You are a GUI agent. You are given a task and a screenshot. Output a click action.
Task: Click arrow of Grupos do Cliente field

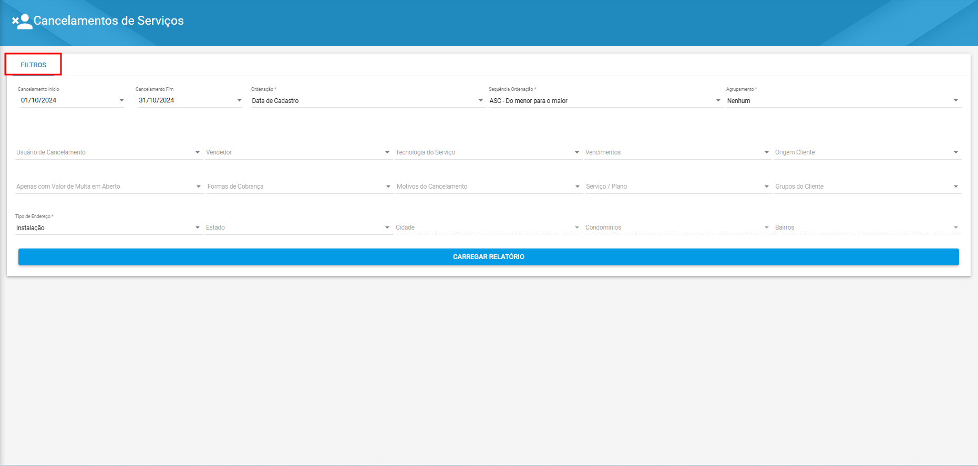pos(955,187)
